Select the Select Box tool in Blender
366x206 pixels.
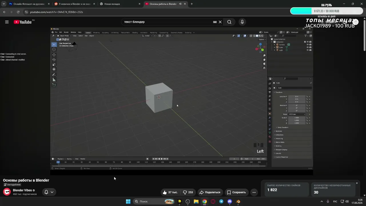tap(54, 44)
